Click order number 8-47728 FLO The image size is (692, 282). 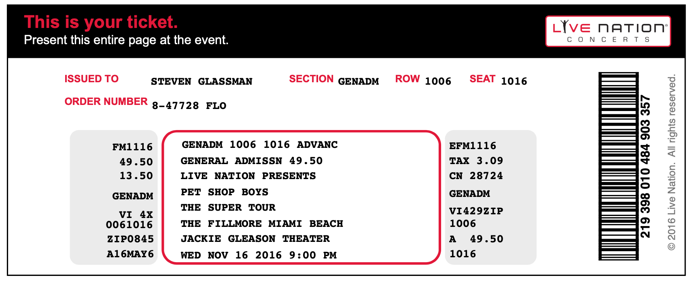(189, 106)
